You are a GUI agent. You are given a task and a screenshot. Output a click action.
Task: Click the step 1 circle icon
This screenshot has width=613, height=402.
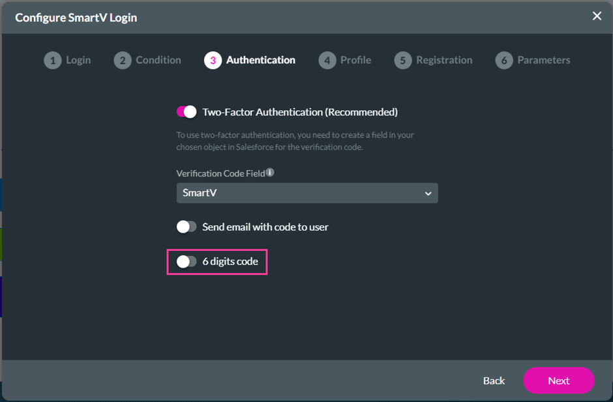pyautogui.click(x=52, y=61)
